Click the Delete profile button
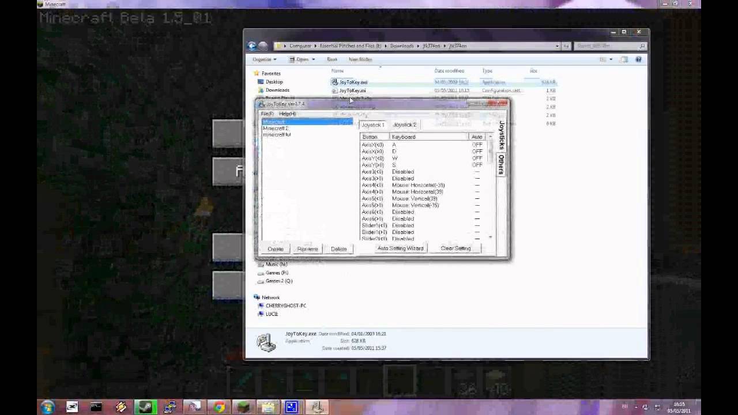 (x=339, y=249)
